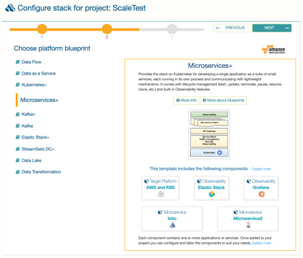
Task: Open More about blueprints
Action: pos(223,100)
